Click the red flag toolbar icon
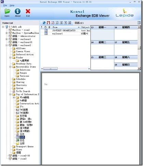Viewport: 143px width, 166px height. [48, 23]
